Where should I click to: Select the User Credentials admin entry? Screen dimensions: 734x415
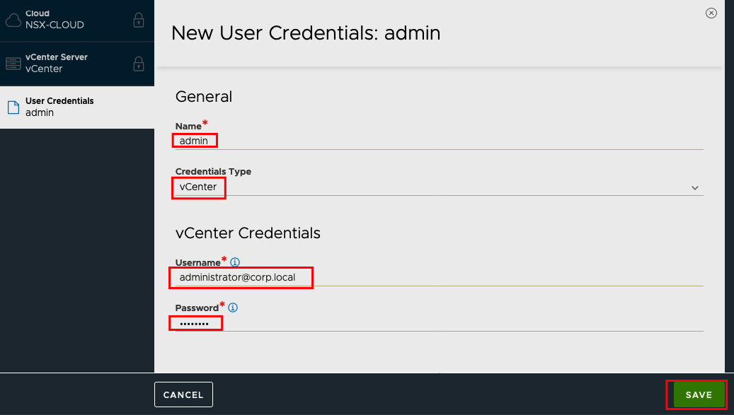77,107
